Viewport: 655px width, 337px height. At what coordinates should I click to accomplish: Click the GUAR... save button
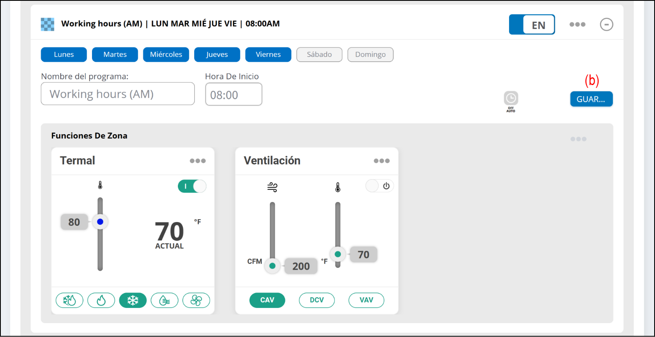coord(591,99)
